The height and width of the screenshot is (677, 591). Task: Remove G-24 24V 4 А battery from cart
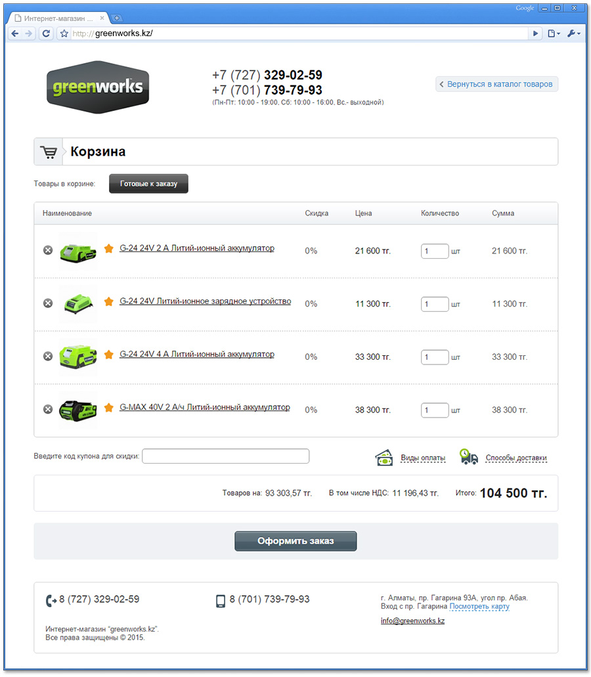tap(48, 356)
